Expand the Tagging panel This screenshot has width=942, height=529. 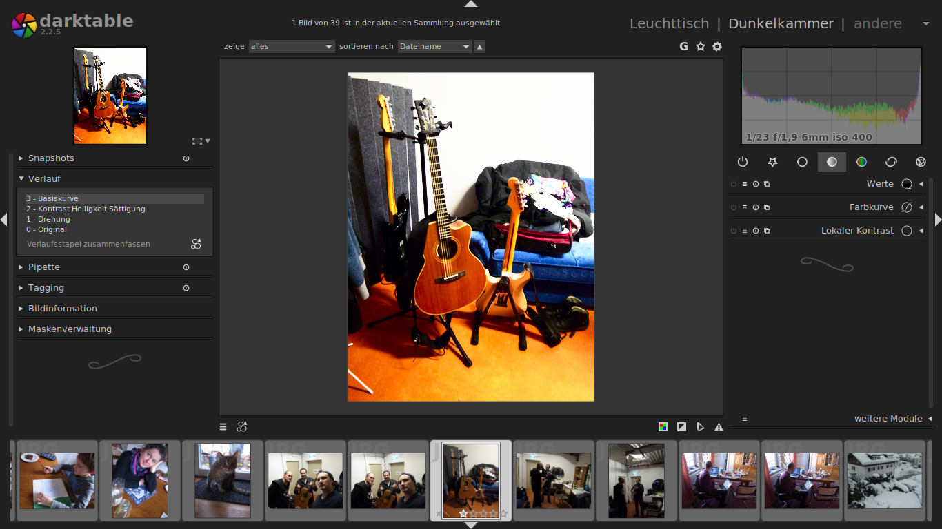click(x=21, y=288)
